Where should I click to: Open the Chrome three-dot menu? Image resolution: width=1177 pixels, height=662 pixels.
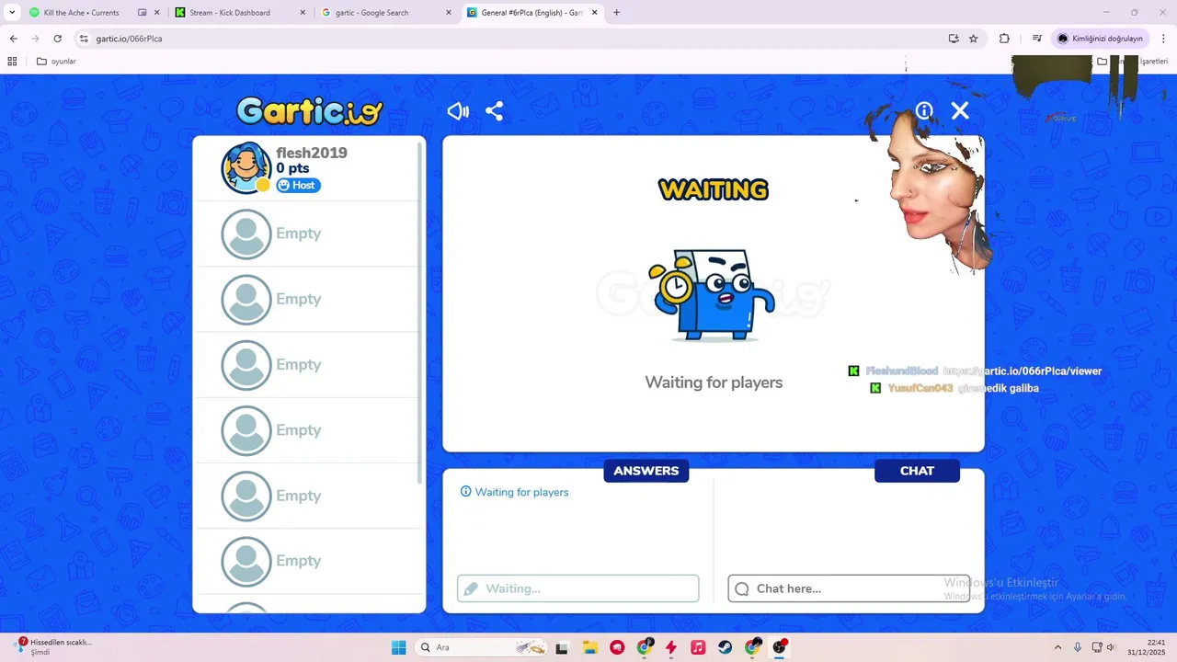click(1162, 39)
